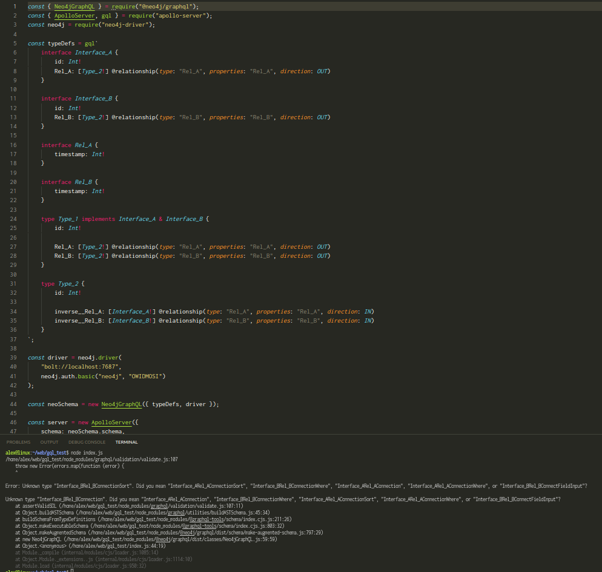Screen dimensions: 602x572
Task: Switch to the DEBUG CONSOLE tab
Action: pos(87,442)
